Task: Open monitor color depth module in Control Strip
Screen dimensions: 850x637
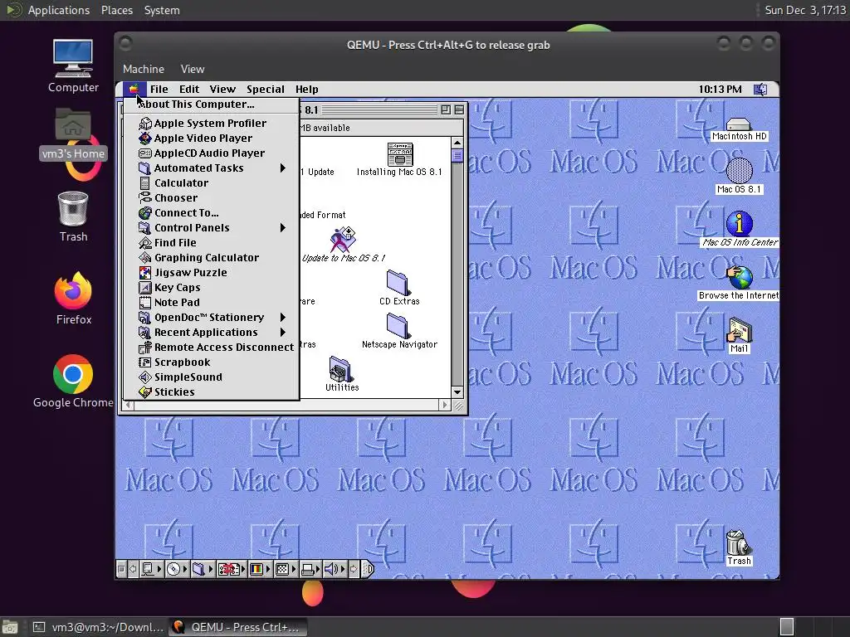Action: 260,569
